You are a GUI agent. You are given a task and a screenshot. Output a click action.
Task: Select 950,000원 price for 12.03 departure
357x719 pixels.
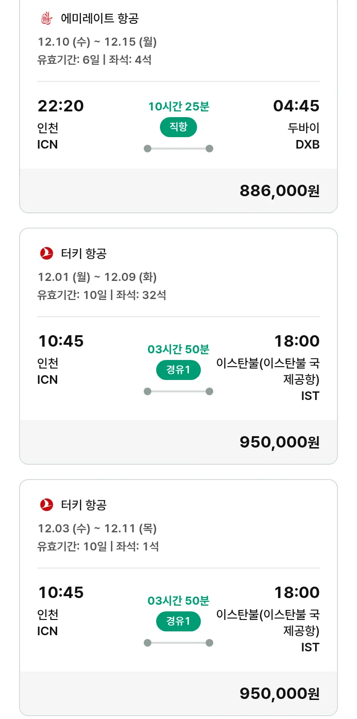(279, 694)
